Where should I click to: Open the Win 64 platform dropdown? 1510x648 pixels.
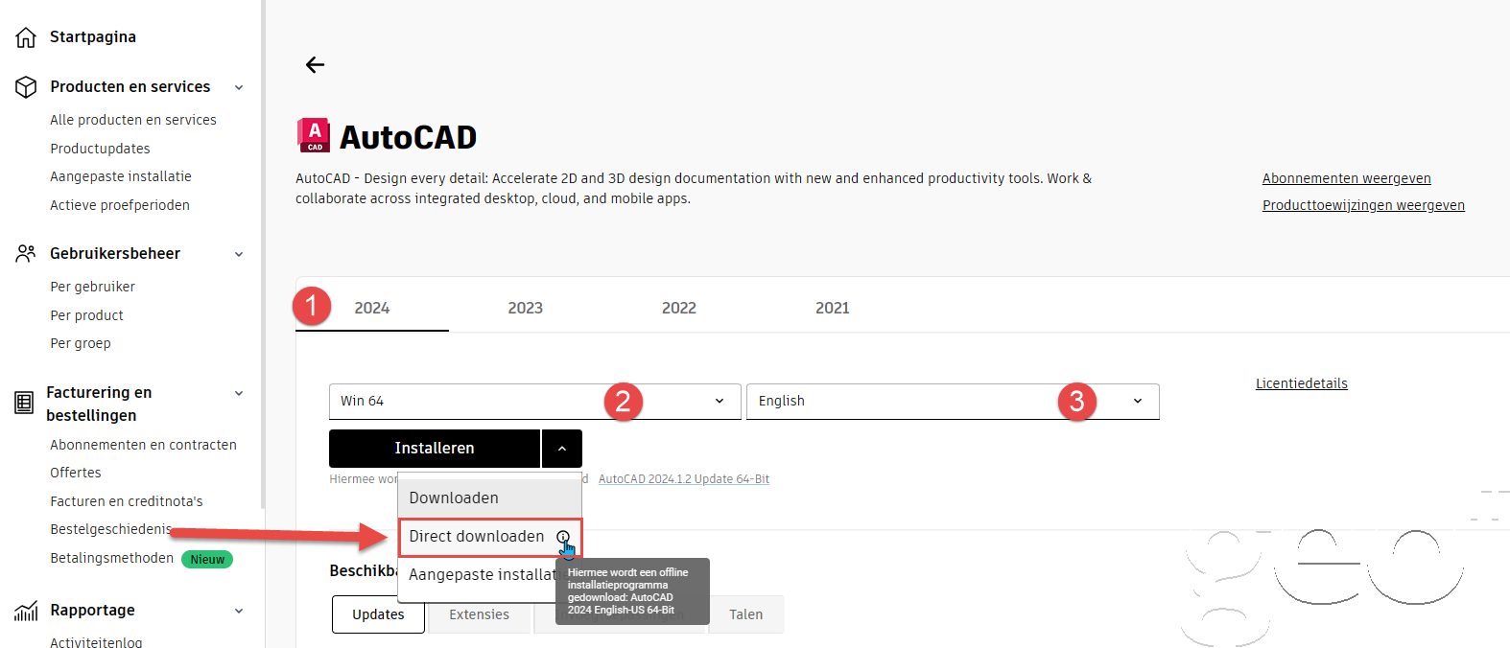(535, 402)
